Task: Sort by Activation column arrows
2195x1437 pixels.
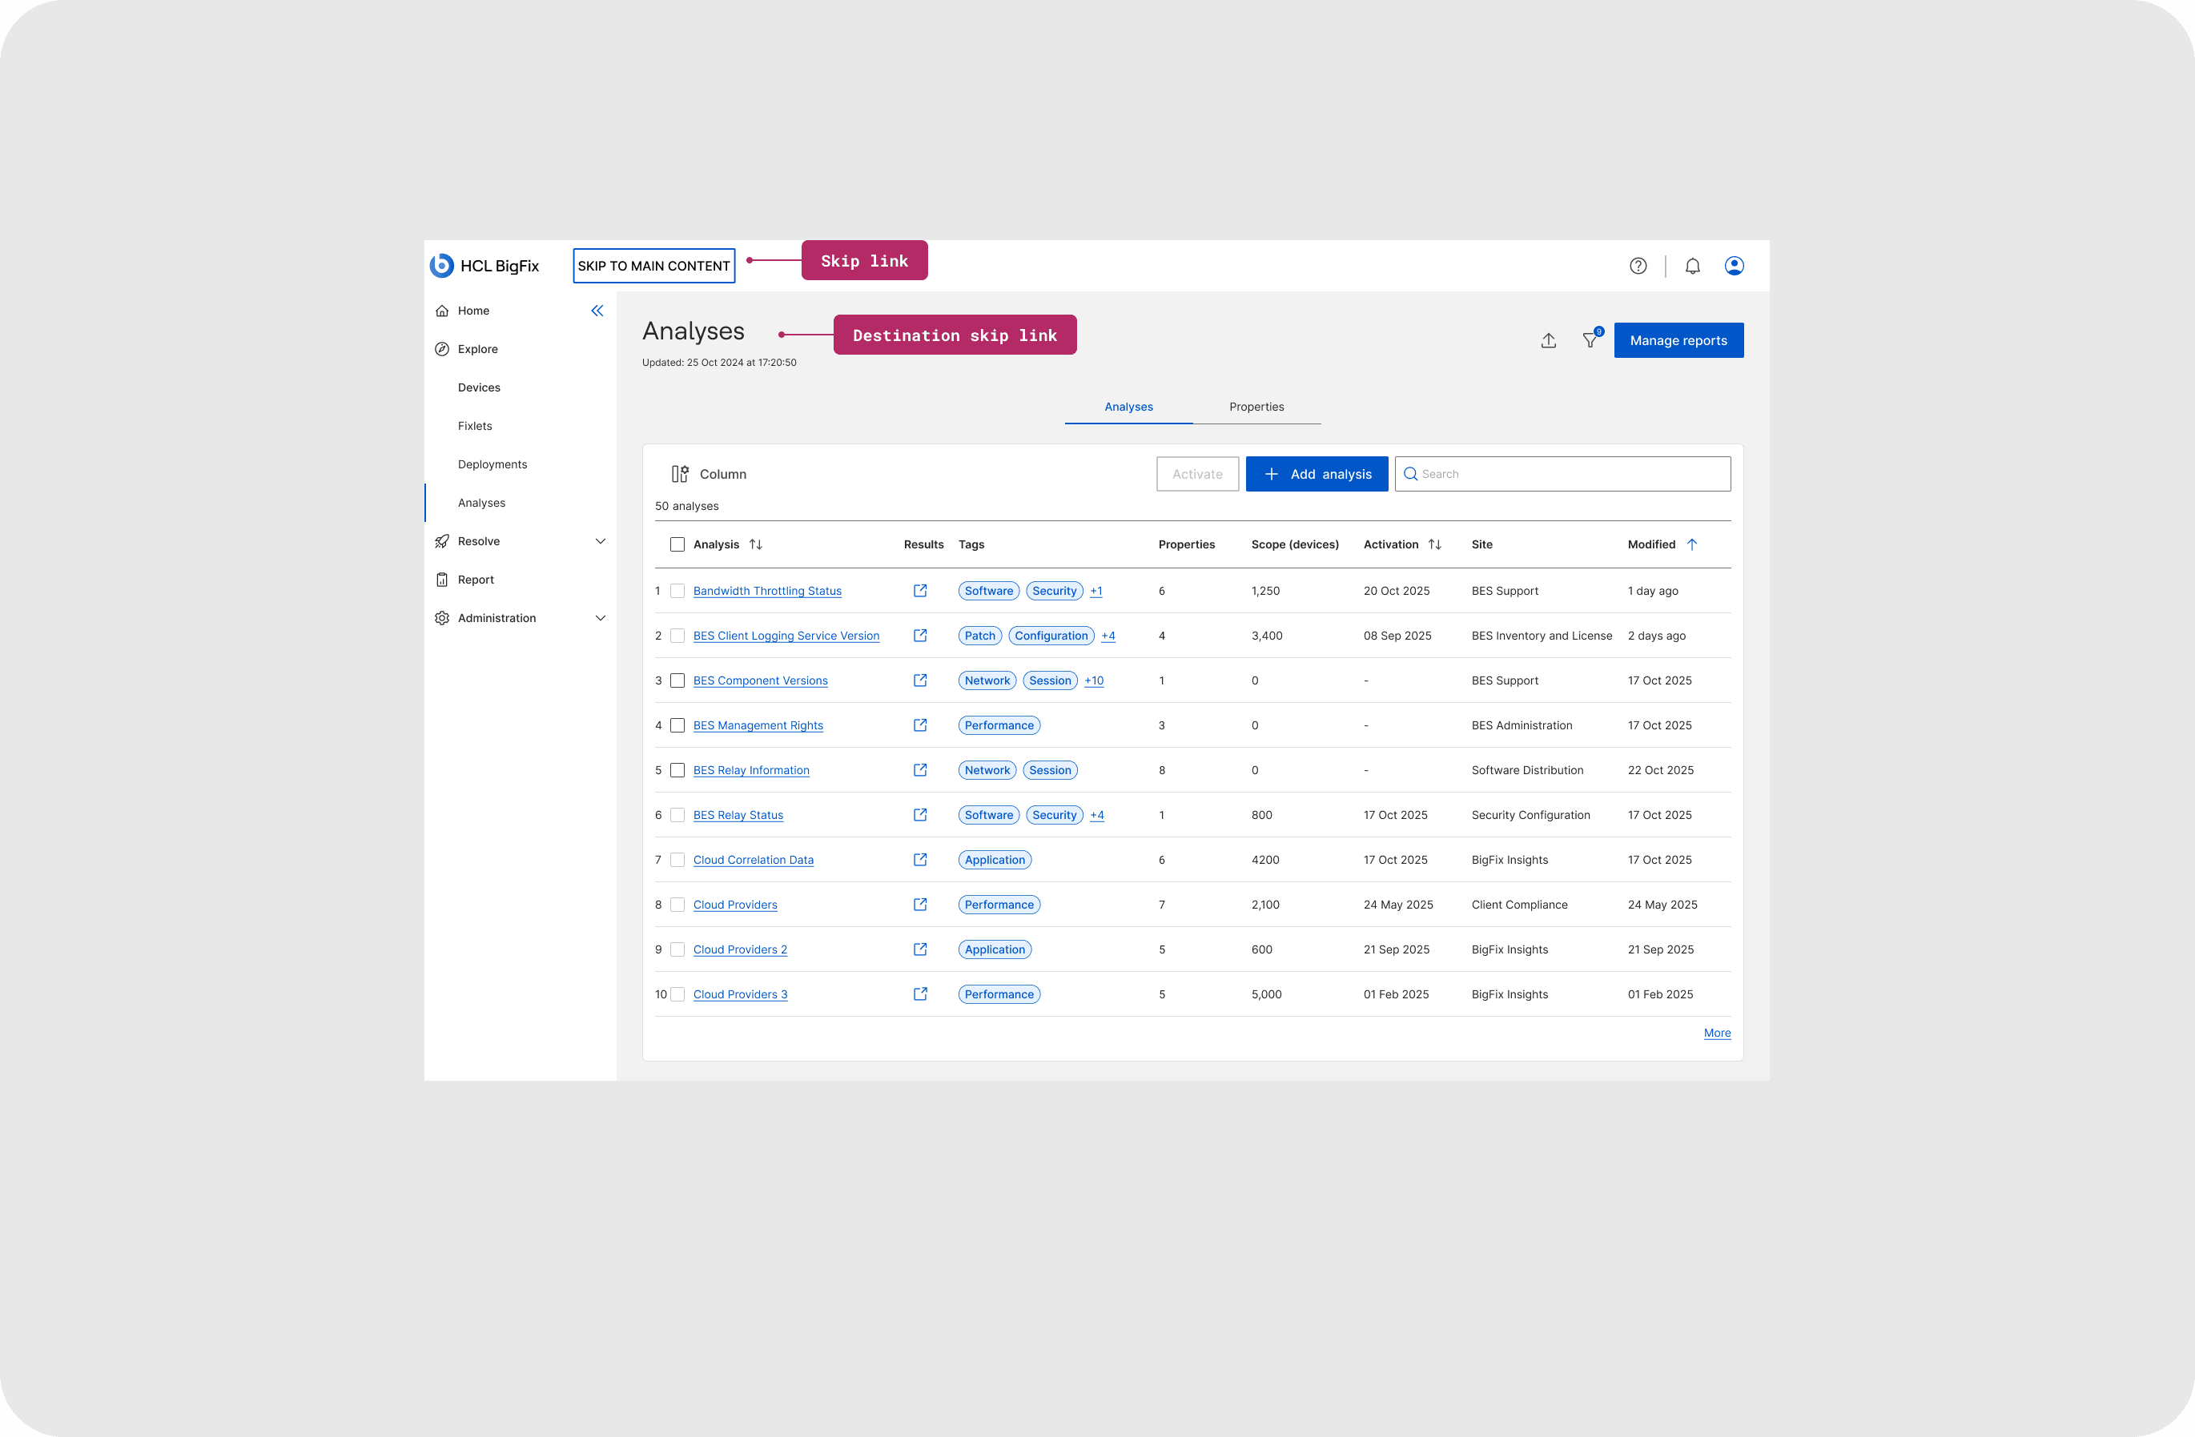Action: point(1435,544)
